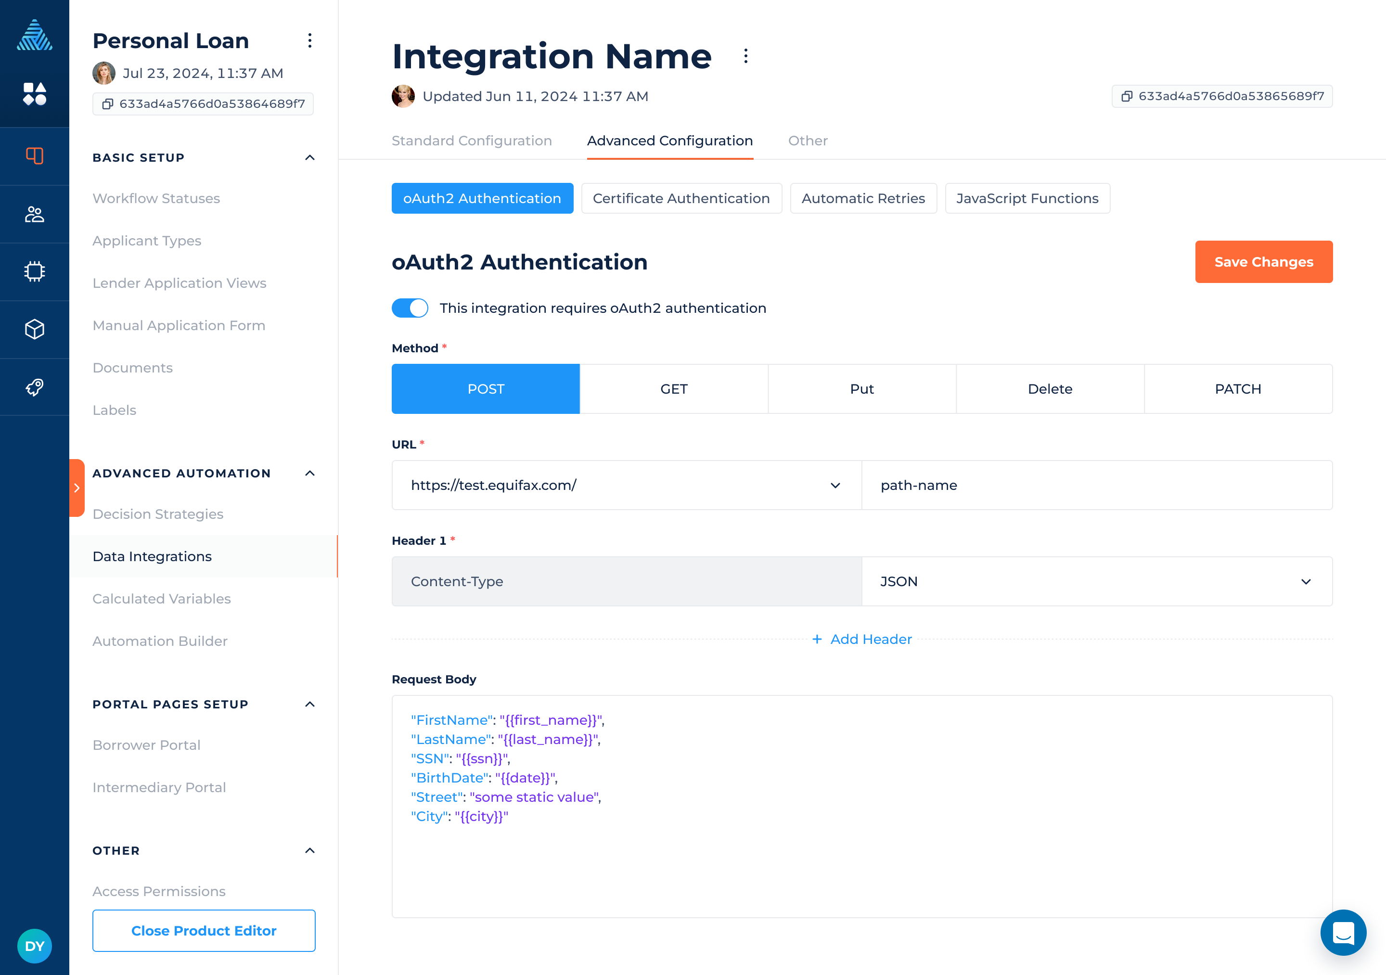This screenshot has height=975, width=1386.
Task: Disable the oAuth2 authentication requirement toggle
Action: point(410,308)
